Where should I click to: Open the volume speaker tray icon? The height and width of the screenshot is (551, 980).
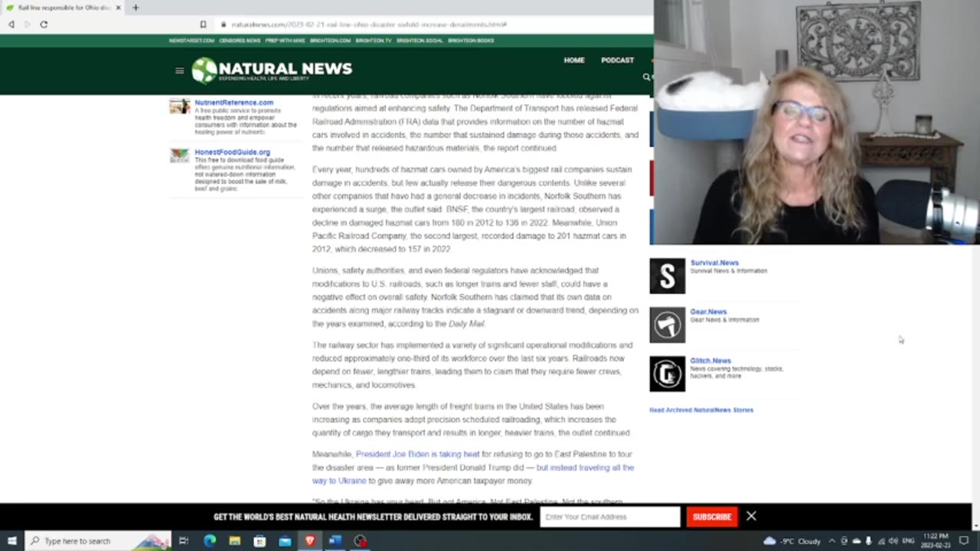(893, 541)
